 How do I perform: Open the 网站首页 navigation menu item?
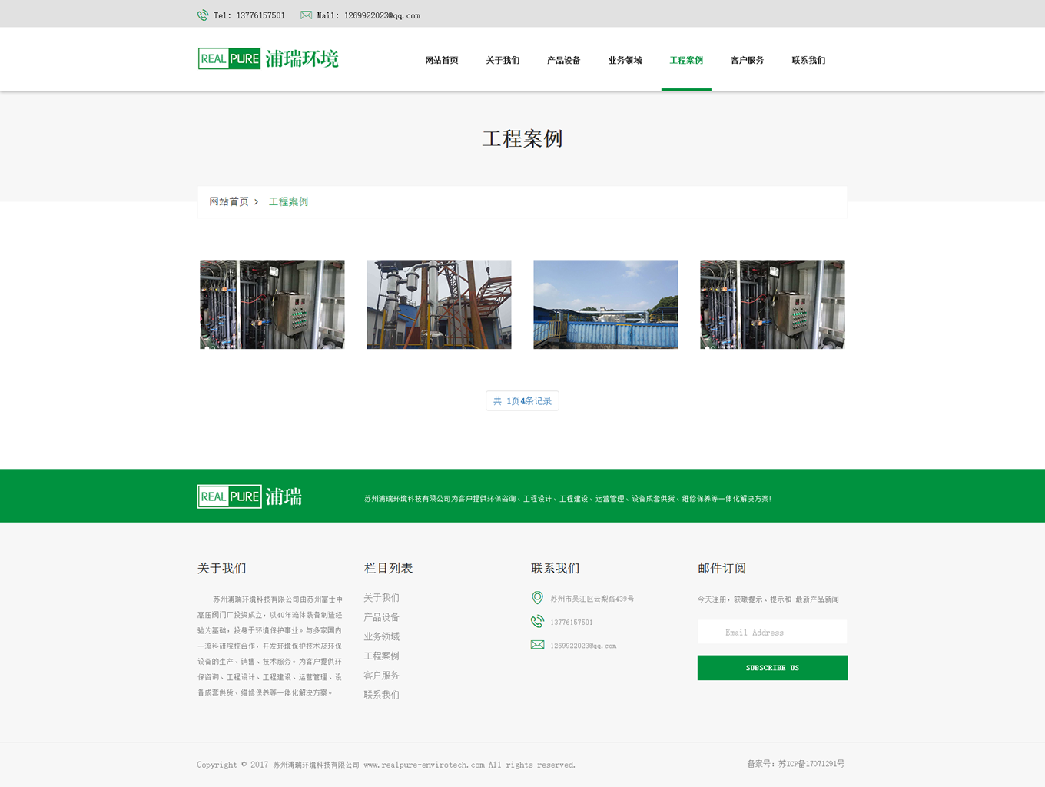[x=441, y=61]
